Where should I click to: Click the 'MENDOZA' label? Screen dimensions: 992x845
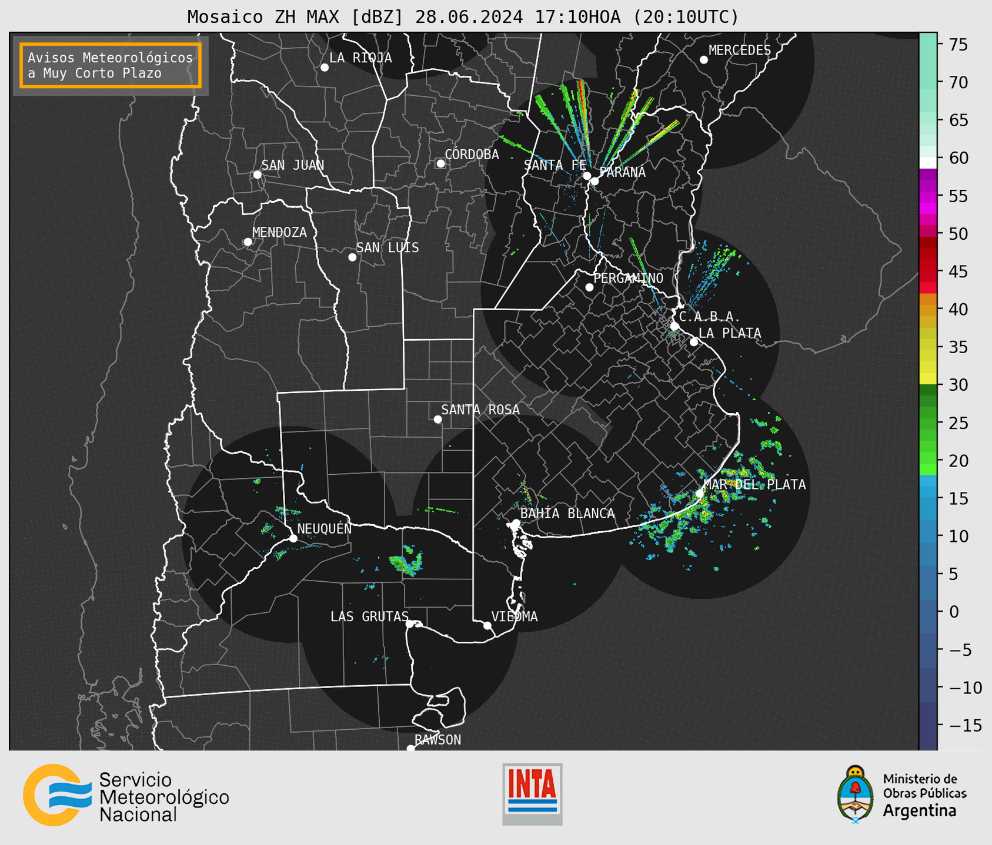(x=279, y=232)
